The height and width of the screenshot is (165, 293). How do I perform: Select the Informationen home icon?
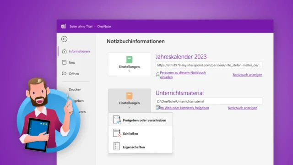tap(64, 51)
